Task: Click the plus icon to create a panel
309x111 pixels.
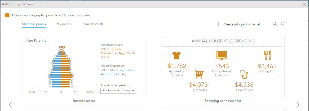Action: click(x=218, y=24)
